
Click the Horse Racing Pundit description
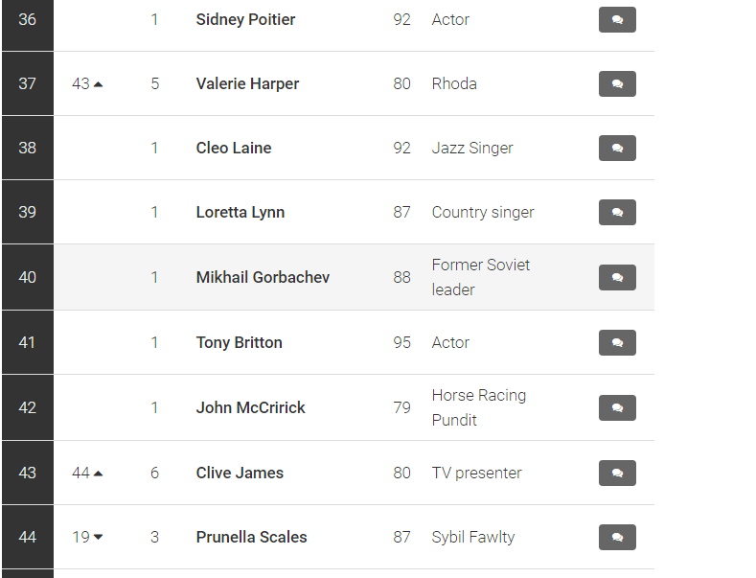(x=479, y=407)
